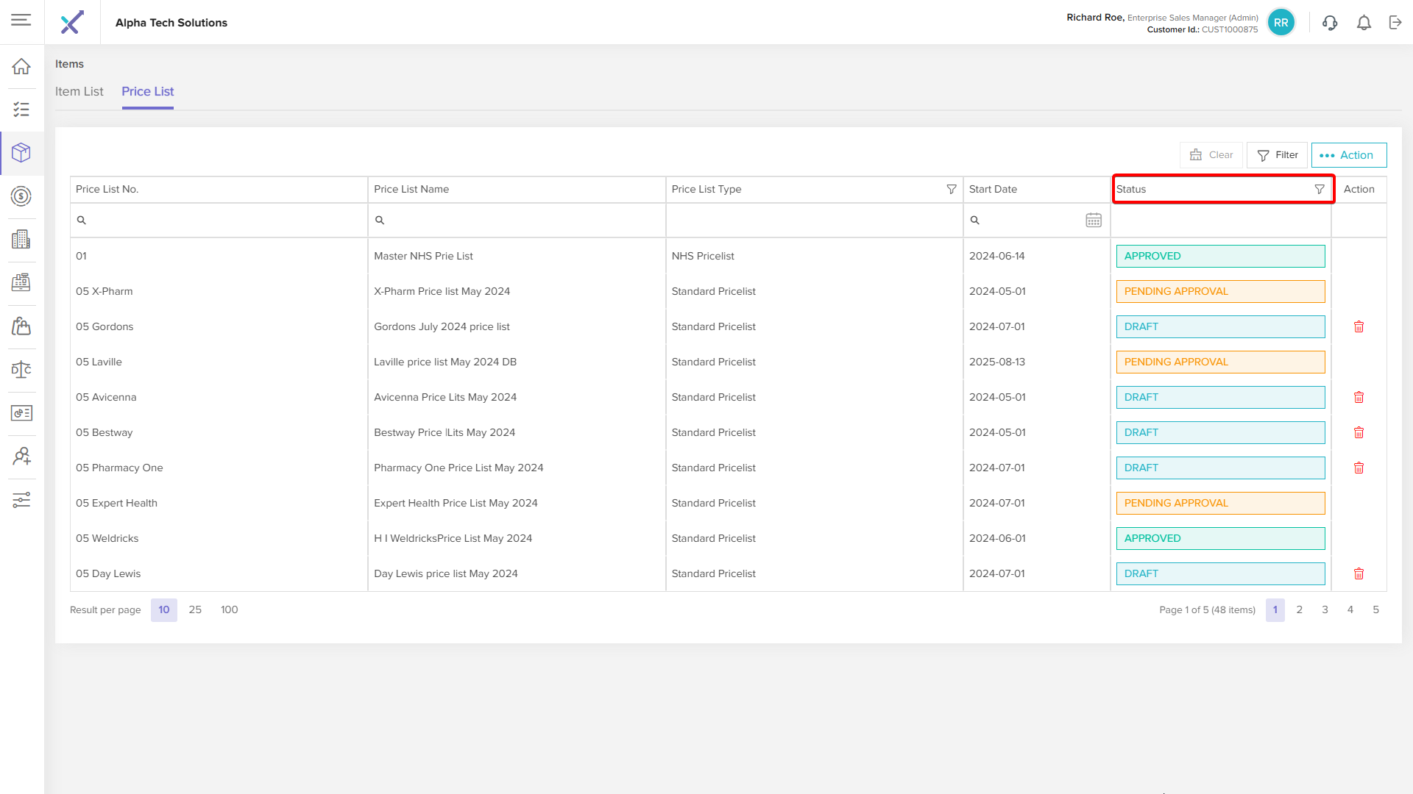This screenshot has height=794, width=1413.
Task: Click the building sidebar icon
Action: click(x=21, y=240)
